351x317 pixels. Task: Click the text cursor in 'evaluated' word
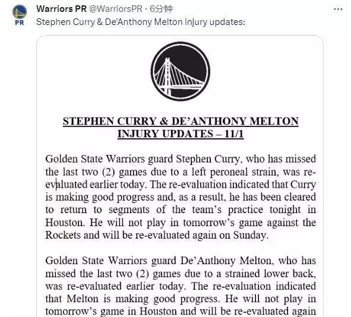[56, 185]
